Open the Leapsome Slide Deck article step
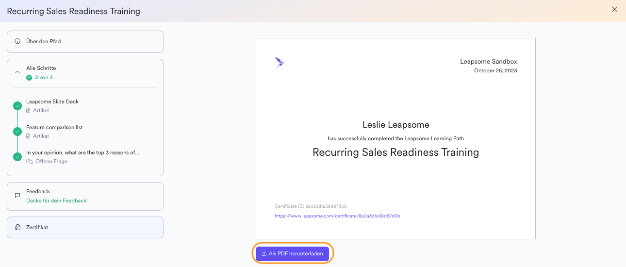The width and height of the screenshot is (626, 267). (52, 102)
